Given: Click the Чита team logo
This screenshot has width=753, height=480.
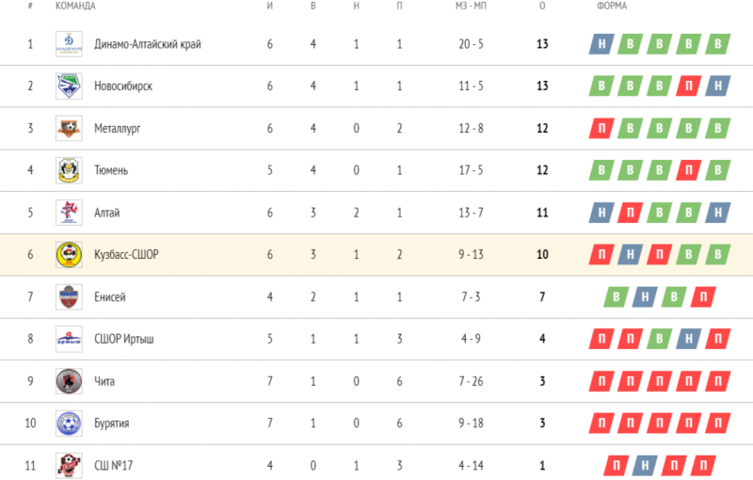Looking at the screenshot, I should click(x=69, y=381).
